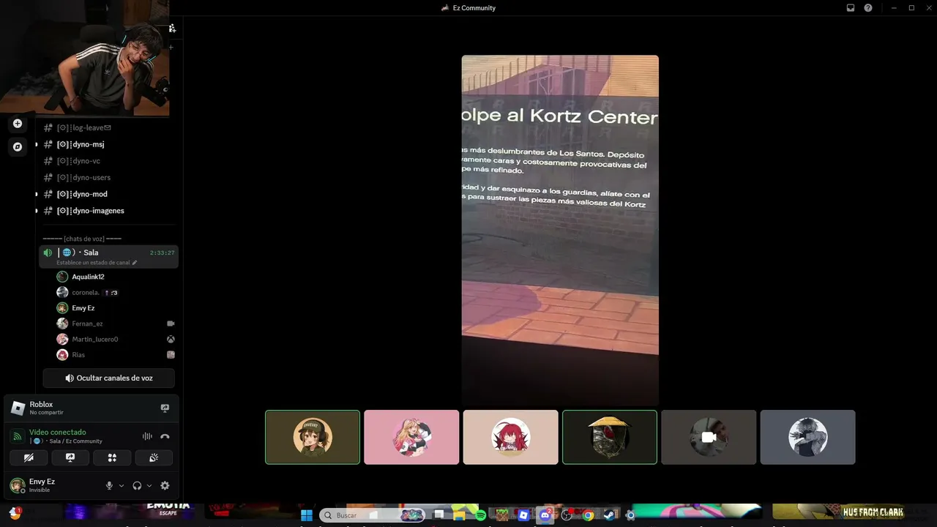This screenshot has width=937, height=527.
Task: Collapse voice channels with Ocultar canales de voz
Action: coord(109,378)
